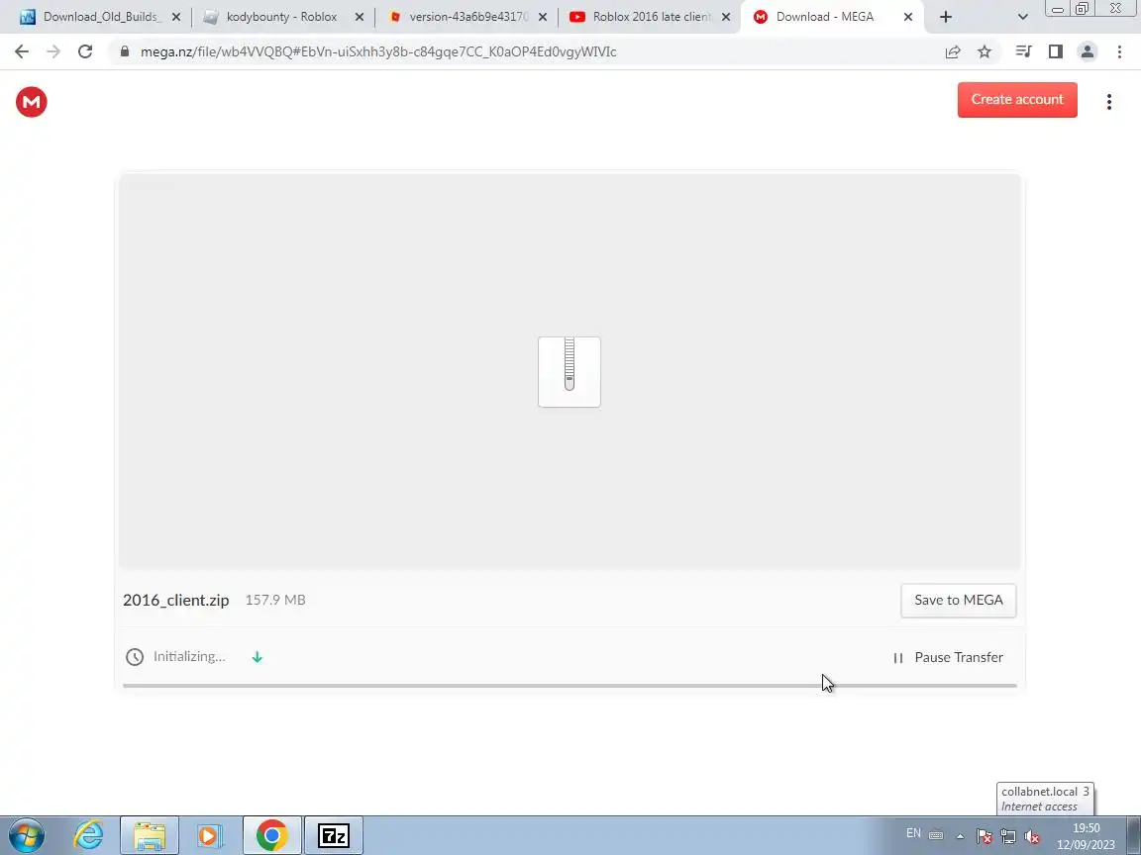This screenshot has width=1141, height=855.
Task: Open Windows Explorer from taskbar
Action: tap(150, 835)
